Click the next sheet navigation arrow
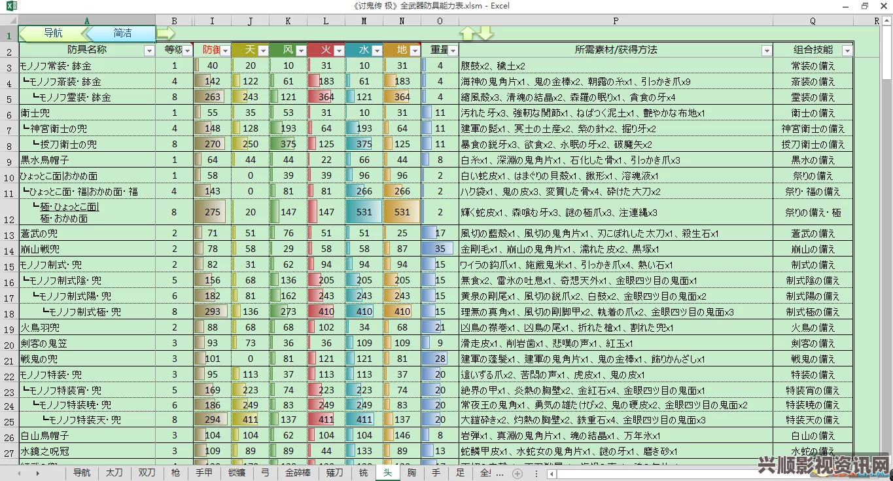Screen dimensions: 893x481 (37, 473)
